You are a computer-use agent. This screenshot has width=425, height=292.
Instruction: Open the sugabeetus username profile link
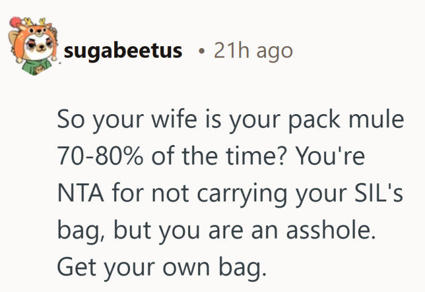(123, 51)
